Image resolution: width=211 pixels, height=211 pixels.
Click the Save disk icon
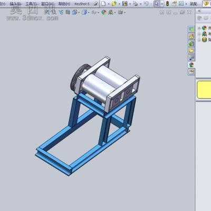[x=125, y=4]
